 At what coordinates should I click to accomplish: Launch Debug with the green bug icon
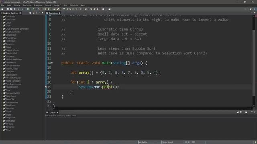[22, 9]
